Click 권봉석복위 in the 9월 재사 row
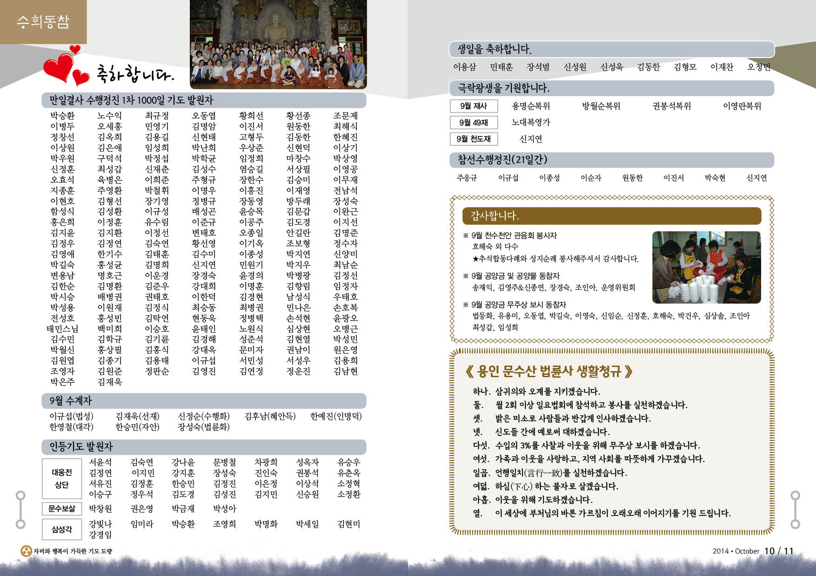Screen dimensions: 816x576 (x=671, y=106)
